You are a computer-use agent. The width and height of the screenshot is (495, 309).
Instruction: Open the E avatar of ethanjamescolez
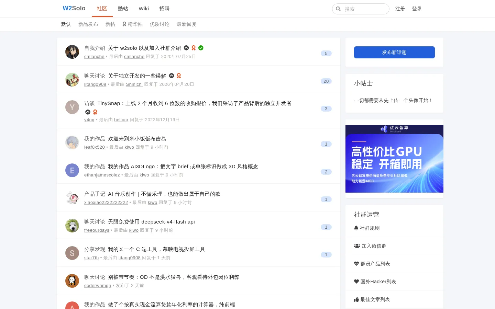(x=72, y=170)
